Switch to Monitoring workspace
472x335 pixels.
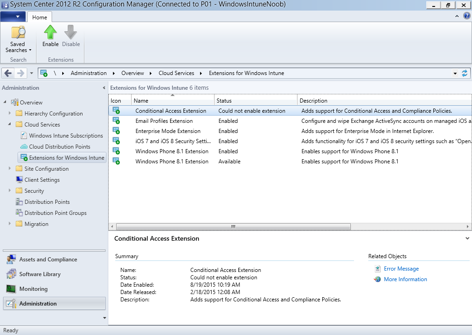coord(54,289)
